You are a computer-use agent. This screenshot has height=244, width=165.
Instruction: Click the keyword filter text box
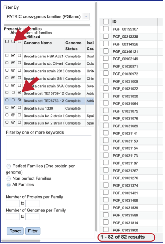click(x=49, y=147)
